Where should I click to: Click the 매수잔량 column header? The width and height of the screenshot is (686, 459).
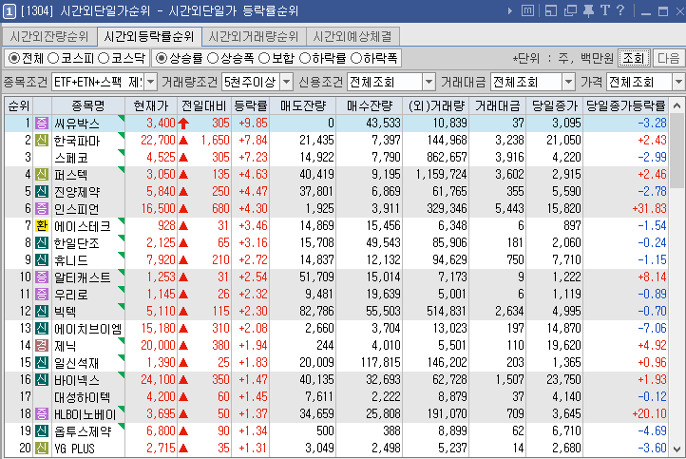click(370, 105)
